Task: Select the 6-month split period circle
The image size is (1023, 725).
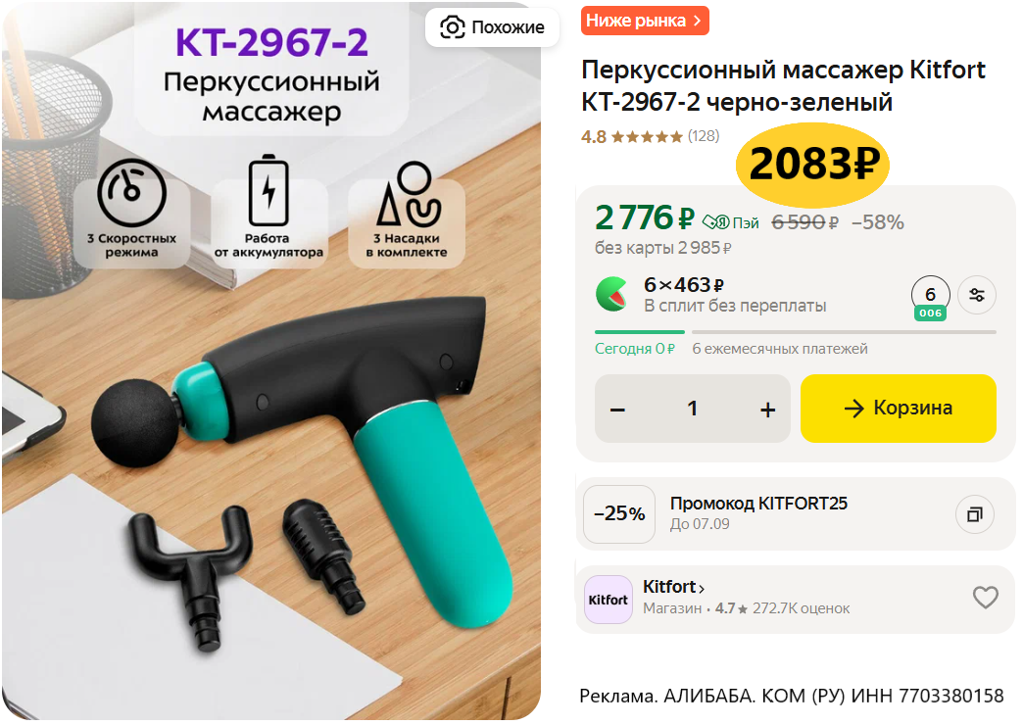Action: 930,296
